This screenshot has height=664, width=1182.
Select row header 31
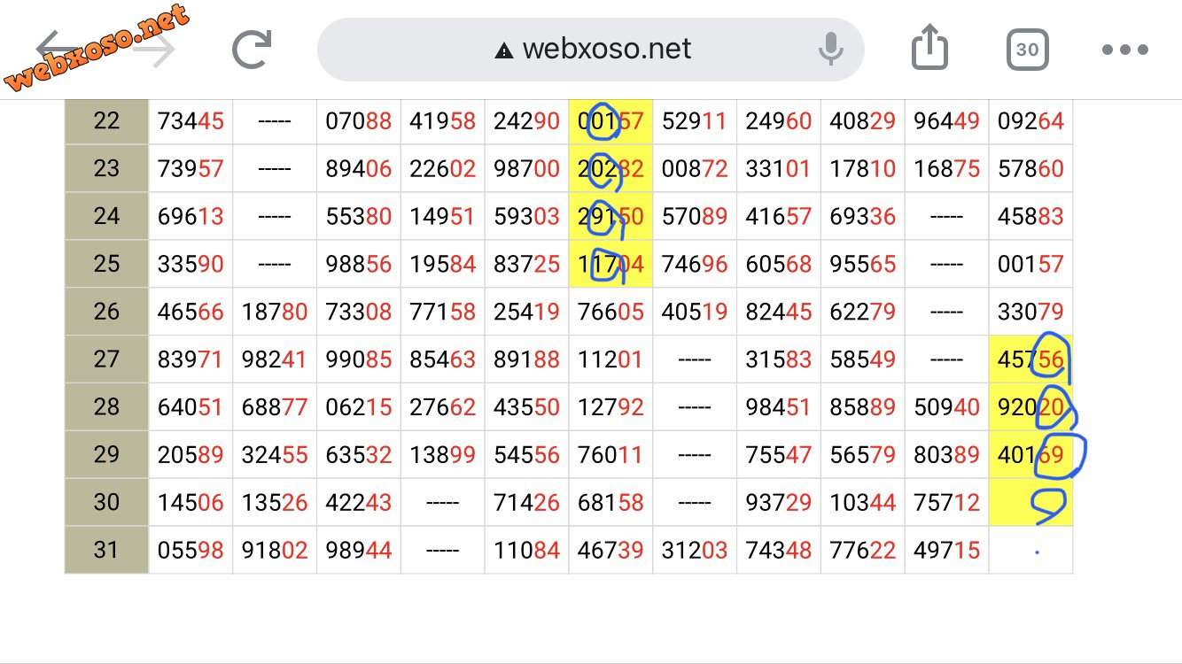tap(106, 550)
